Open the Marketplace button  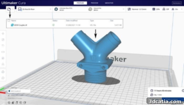(177, 3)
